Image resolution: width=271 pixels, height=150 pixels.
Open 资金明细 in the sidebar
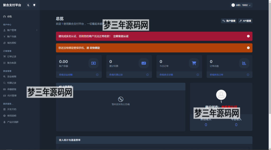[x=20, y=76]
